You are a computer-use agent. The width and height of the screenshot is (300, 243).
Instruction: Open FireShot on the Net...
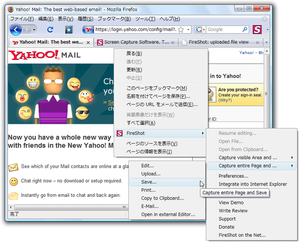(252, 235)
